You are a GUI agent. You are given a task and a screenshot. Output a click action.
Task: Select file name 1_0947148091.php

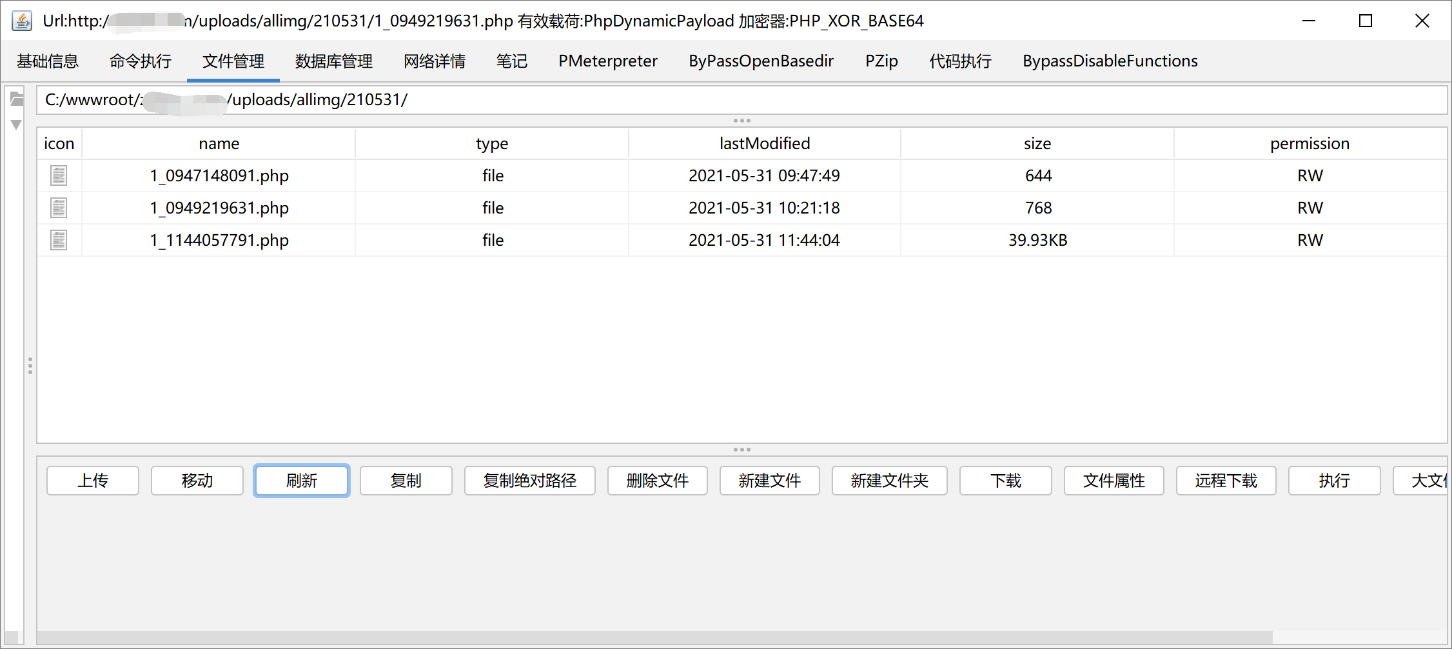point(219,175)
